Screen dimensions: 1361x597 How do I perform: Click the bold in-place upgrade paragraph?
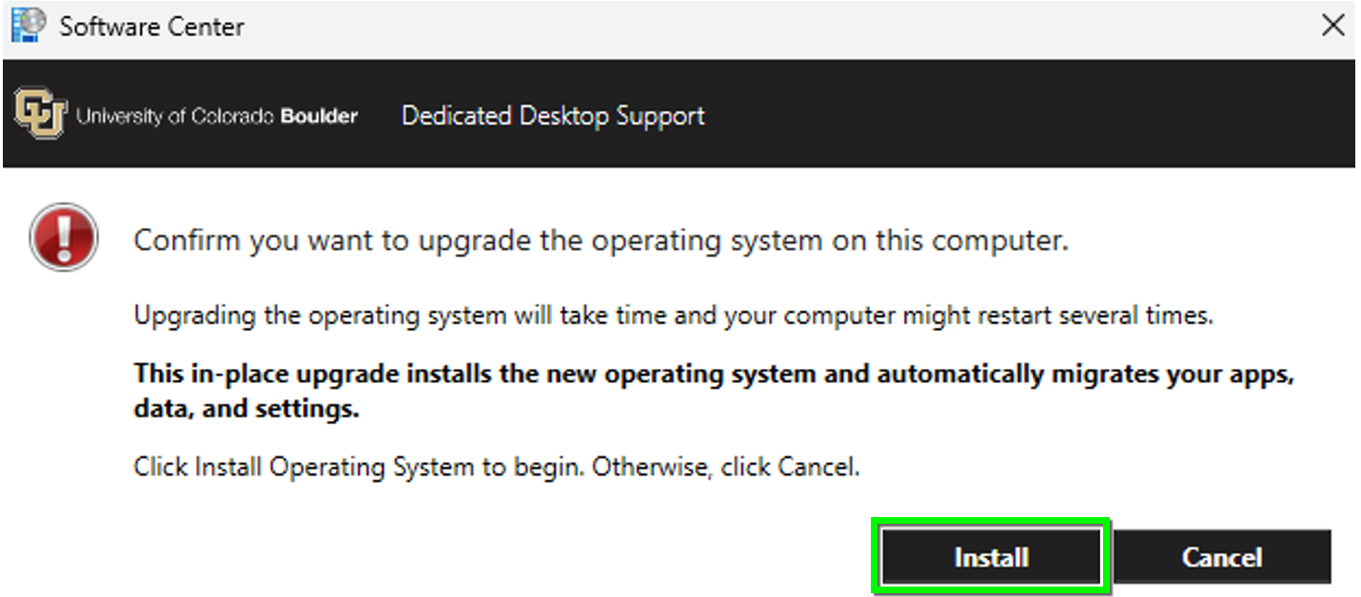coord(714,392)
